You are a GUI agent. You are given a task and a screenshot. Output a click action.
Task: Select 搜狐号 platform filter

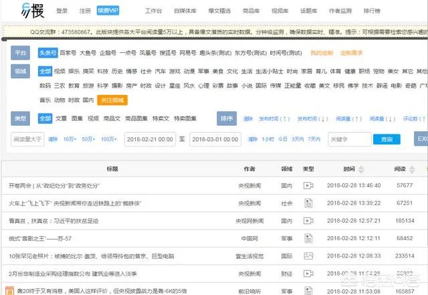(168, 53)
